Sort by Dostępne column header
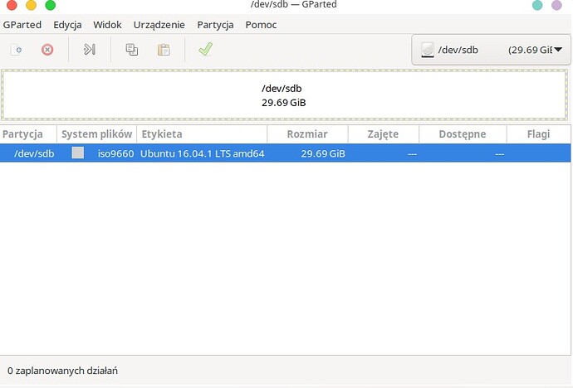 pos(463,134)
